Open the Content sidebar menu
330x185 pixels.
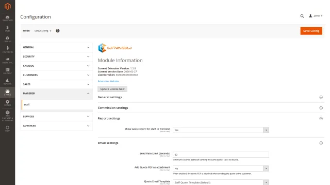click(x=8, y=71)
